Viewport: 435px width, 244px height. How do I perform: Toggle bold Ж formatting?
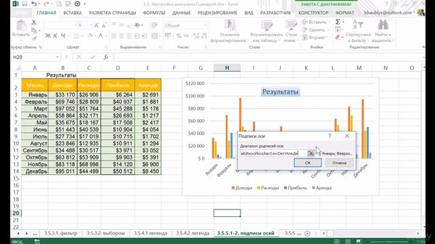pyautogui.click(x=48, y=36)
